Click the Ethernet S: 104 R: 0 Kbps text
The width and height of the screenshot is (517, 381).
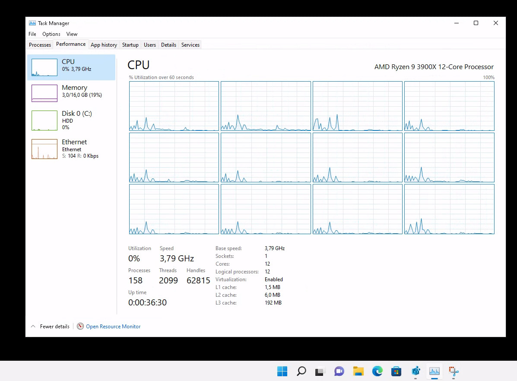[x=80, y=156]
